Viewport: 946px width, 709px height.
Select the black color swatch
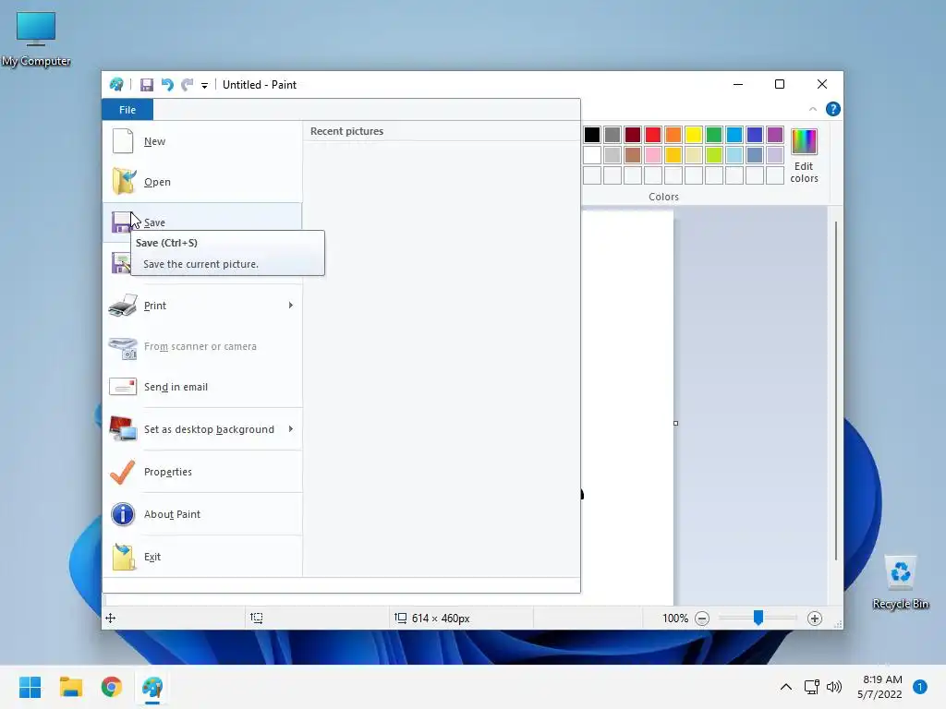pos(592,135)
